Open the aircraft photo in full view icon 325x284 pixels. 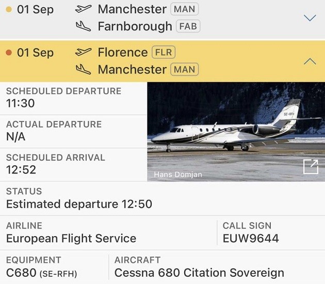point(311,167)
